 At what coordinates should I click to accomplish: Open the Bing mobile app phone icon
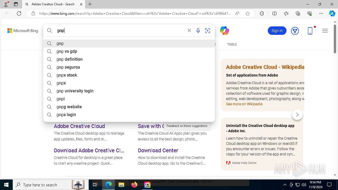point(310,31)
